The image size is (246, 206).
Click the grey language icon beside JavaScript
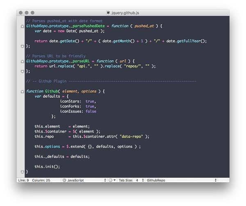[64, 180]
